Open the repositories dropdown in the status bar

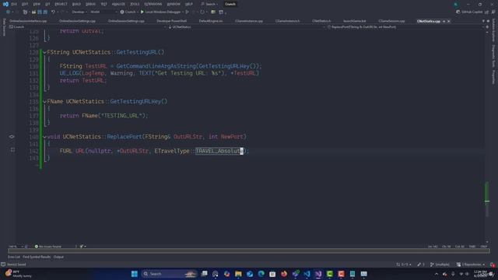point(471,264)
